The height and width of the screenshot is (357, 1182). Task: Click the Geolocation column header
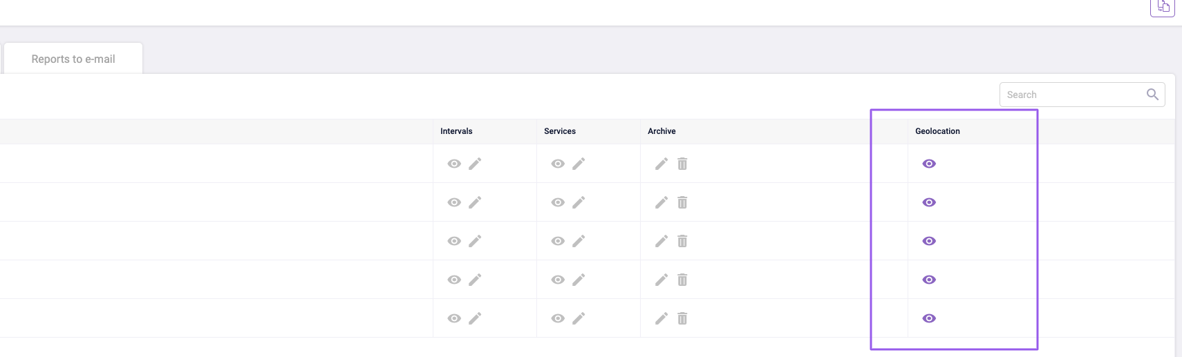coord(937,131)
